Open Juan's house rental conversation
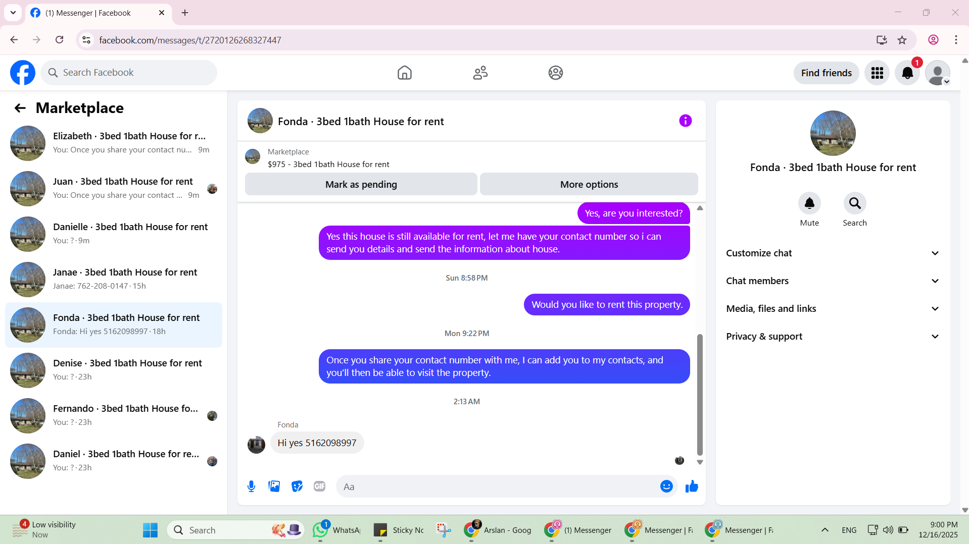This screenshot has height=544, width=969. coord(114,189)
